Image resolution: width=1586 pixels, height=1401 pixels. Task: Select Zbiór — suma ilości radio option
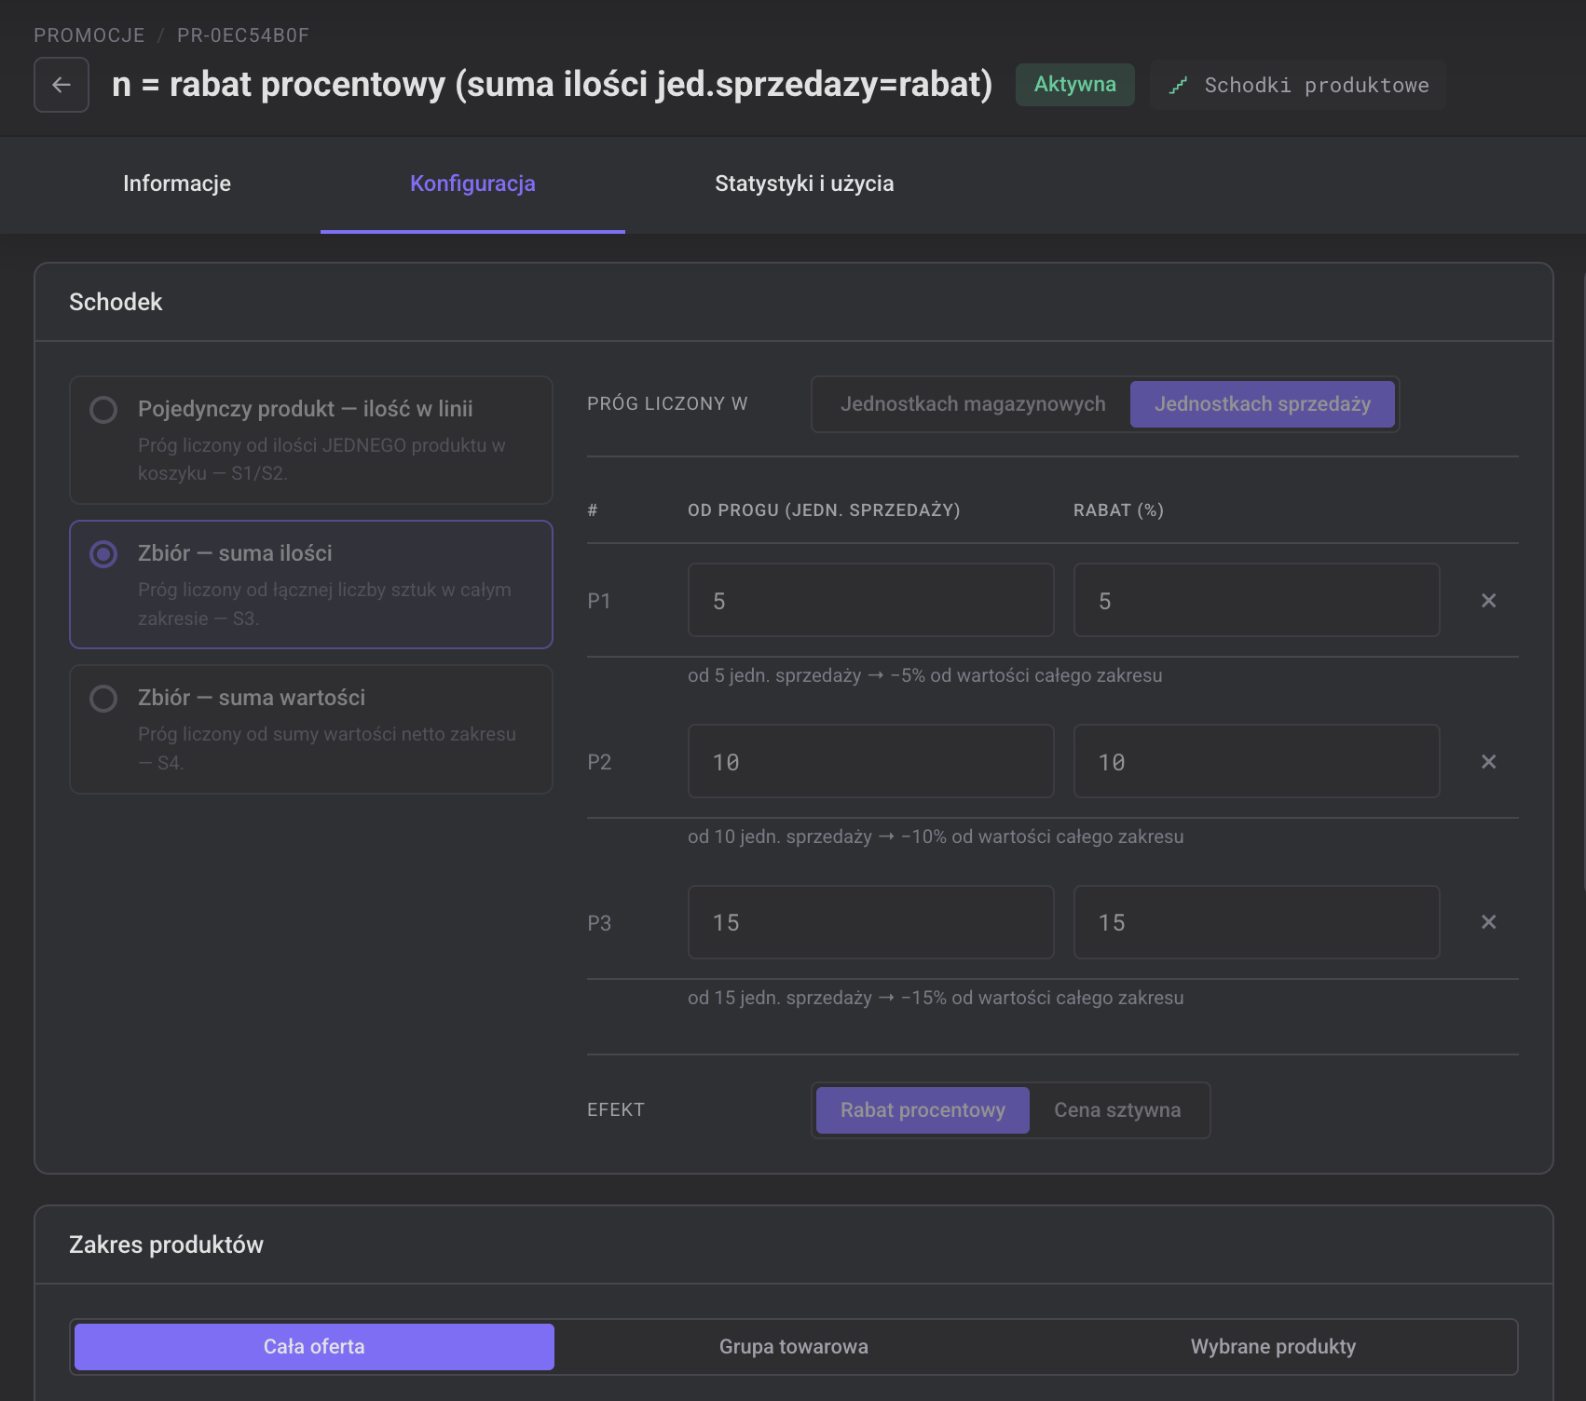(103, 554)
